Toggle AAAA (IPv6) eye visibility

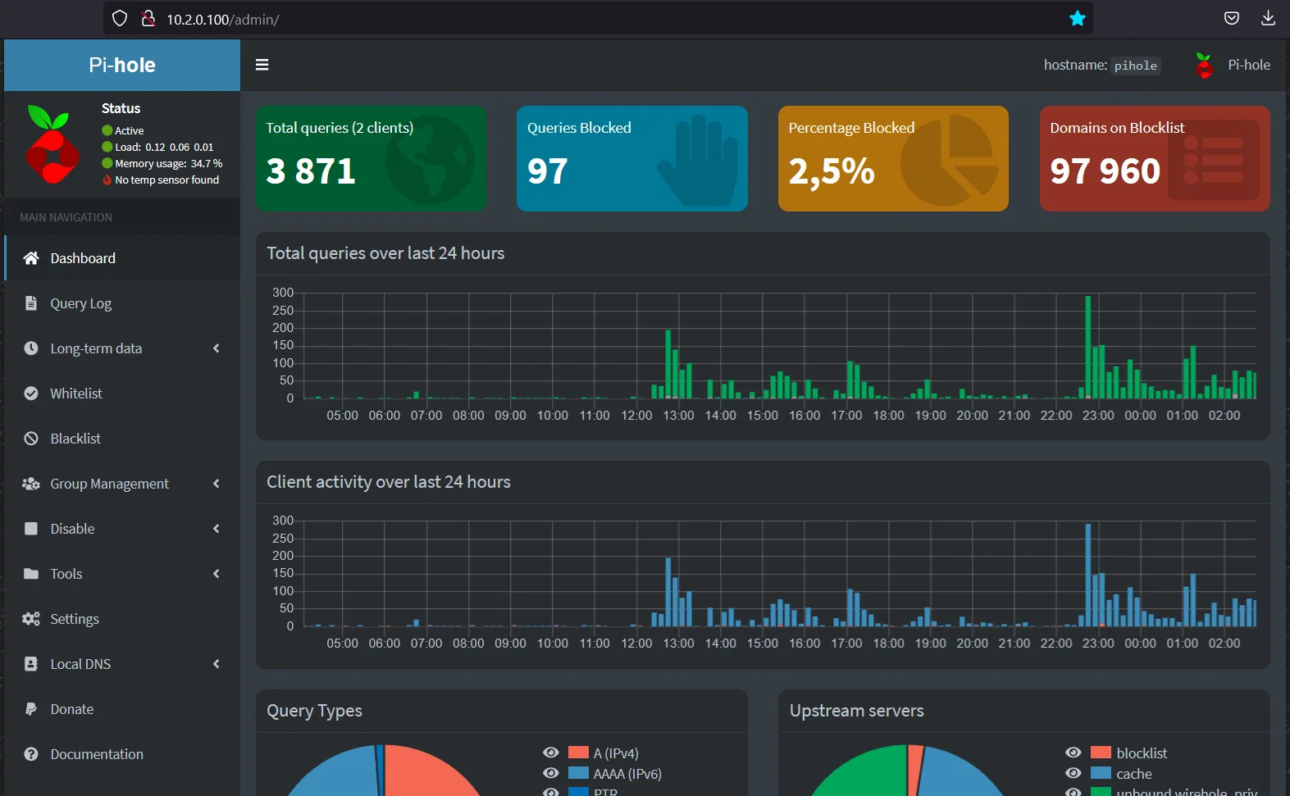pyautogui.click(x=551, y=773)
